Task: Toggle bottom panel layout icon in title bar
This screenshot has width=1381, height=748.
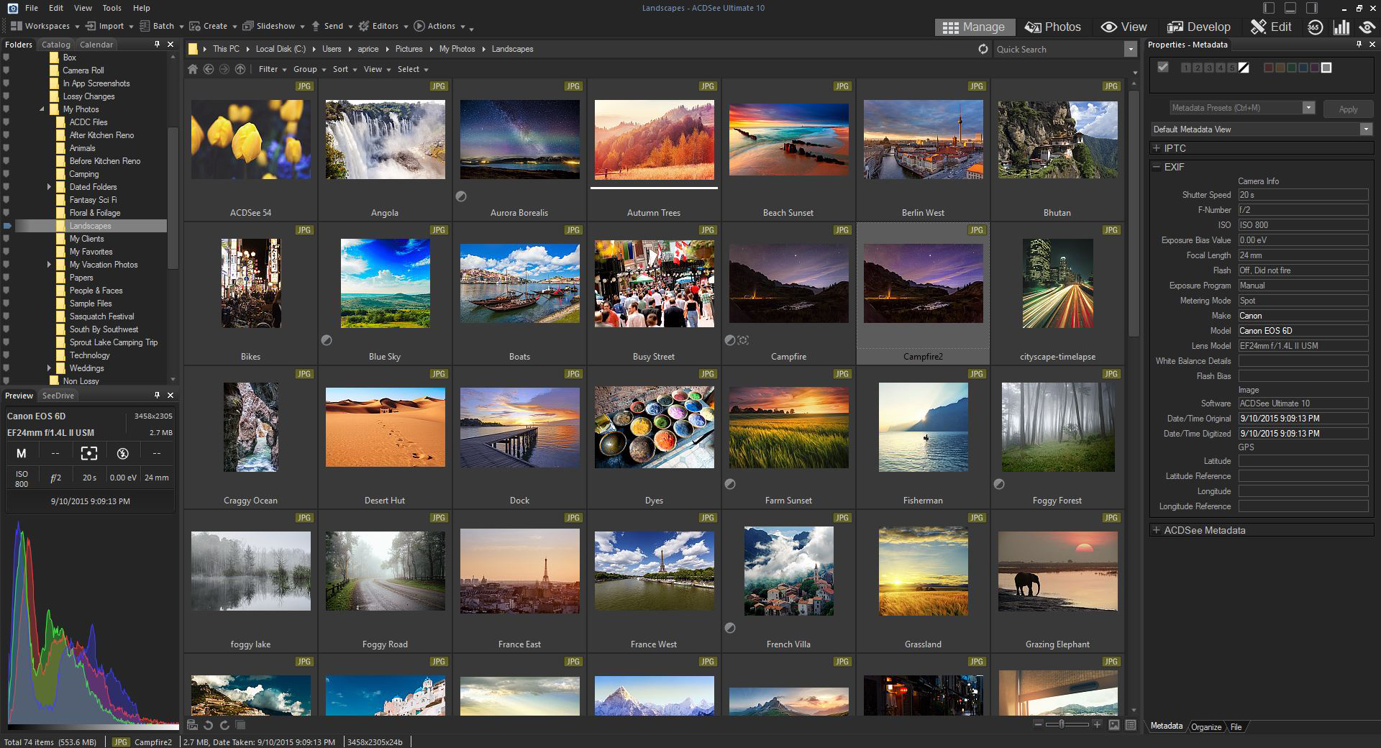Action: [1290, 8]
